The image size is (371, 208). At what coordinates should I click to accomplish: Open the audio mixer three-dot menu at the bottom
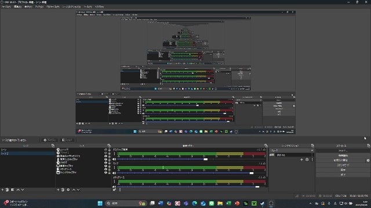(120, 190)
